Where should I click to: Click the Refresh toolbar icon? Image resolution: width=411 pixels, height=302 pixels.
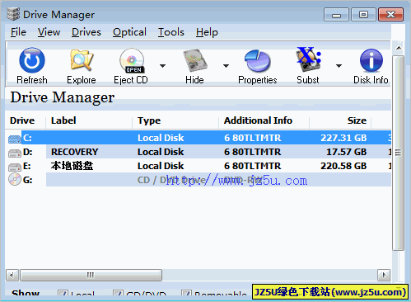[x=32, y=60]
